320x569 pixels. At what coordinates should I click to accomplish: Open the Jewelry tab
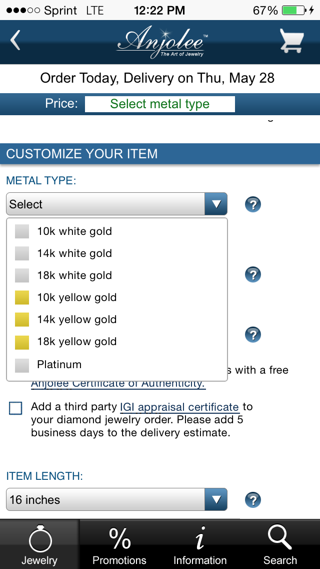39,544
